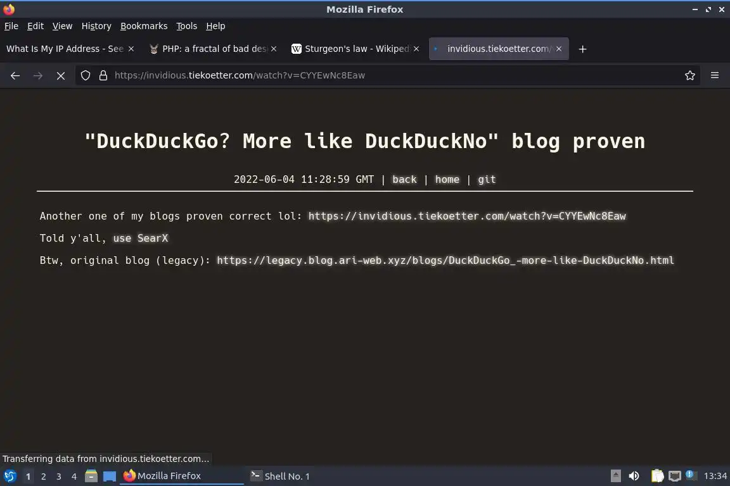The image size is (730, 486).
Task: Open the volume control tray icon
Action: tap(634, 476)
